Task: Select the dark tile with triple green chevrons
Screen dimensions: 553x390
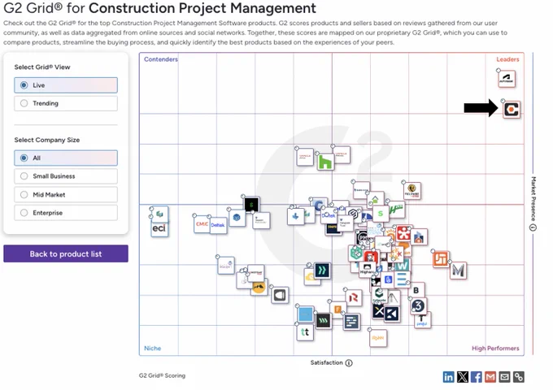Action: (323, 321)
